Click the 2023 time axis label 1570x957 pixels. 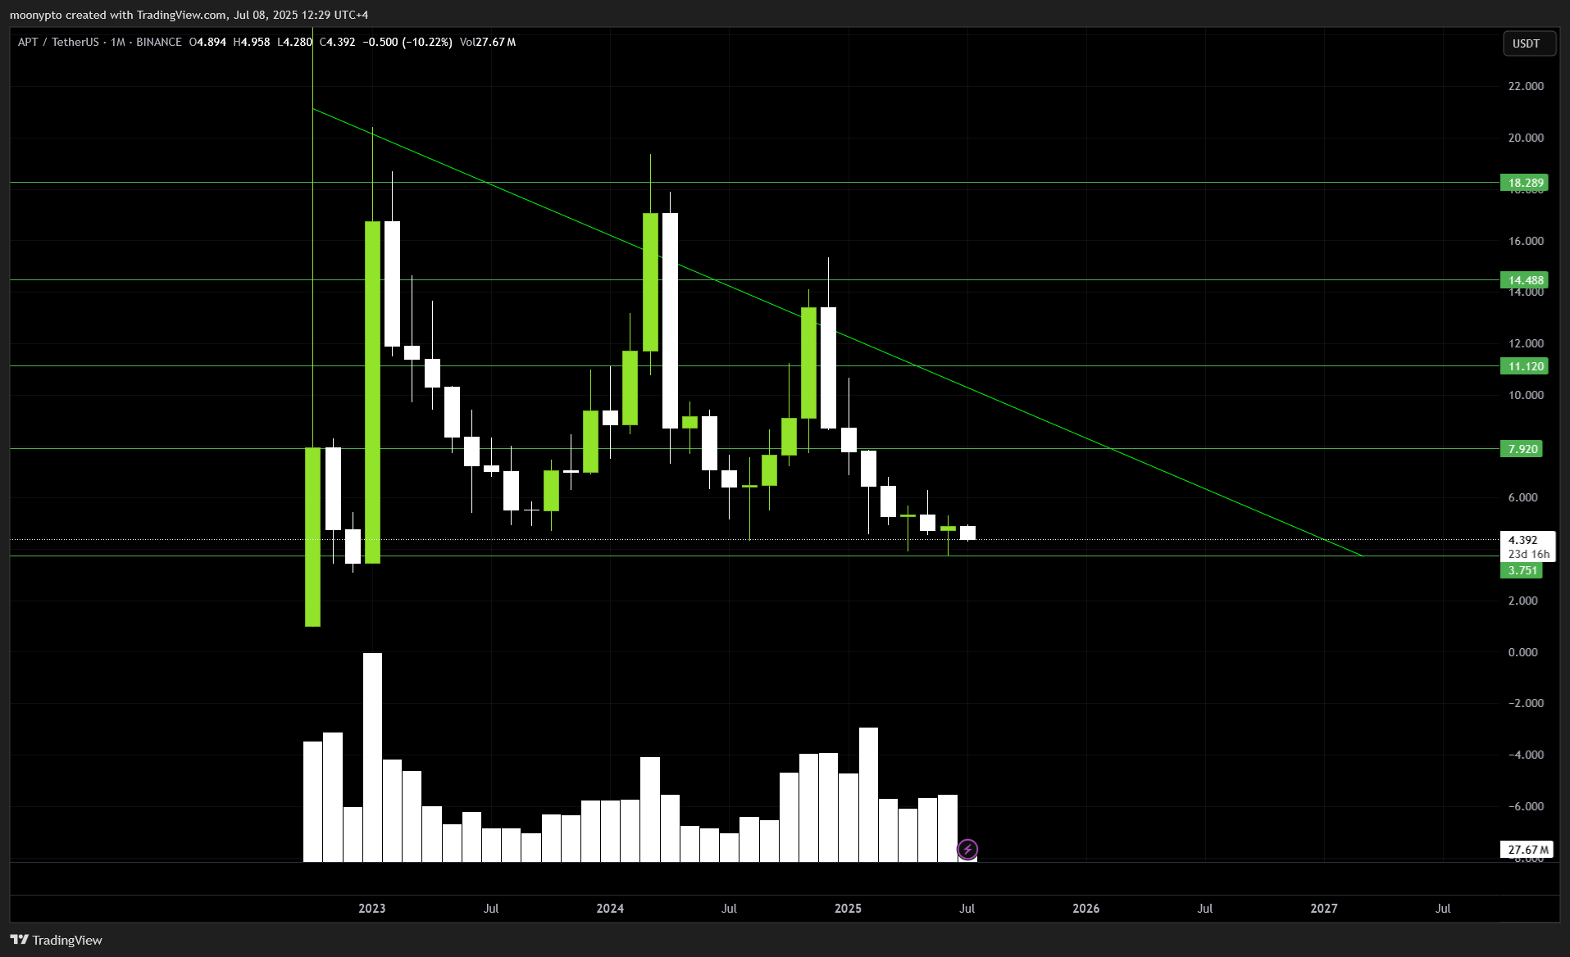372,908
